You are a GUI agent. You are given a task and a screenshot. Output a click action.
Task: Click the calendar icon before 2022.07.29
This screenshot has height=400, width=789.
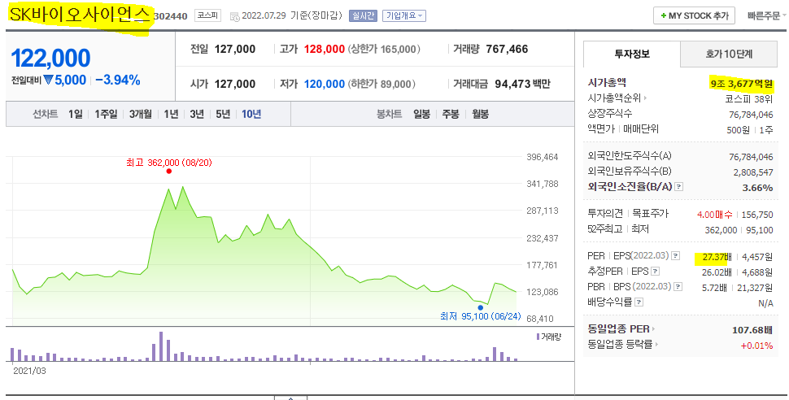click(234, 16)
